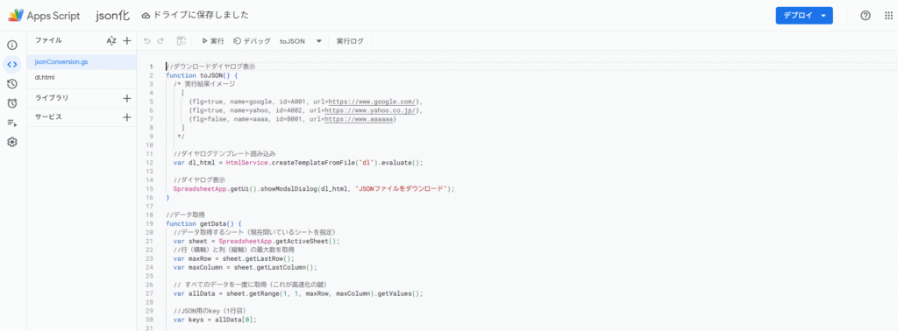Open the help question mark icon
898x331 pixels.
(x=866, y=16)
